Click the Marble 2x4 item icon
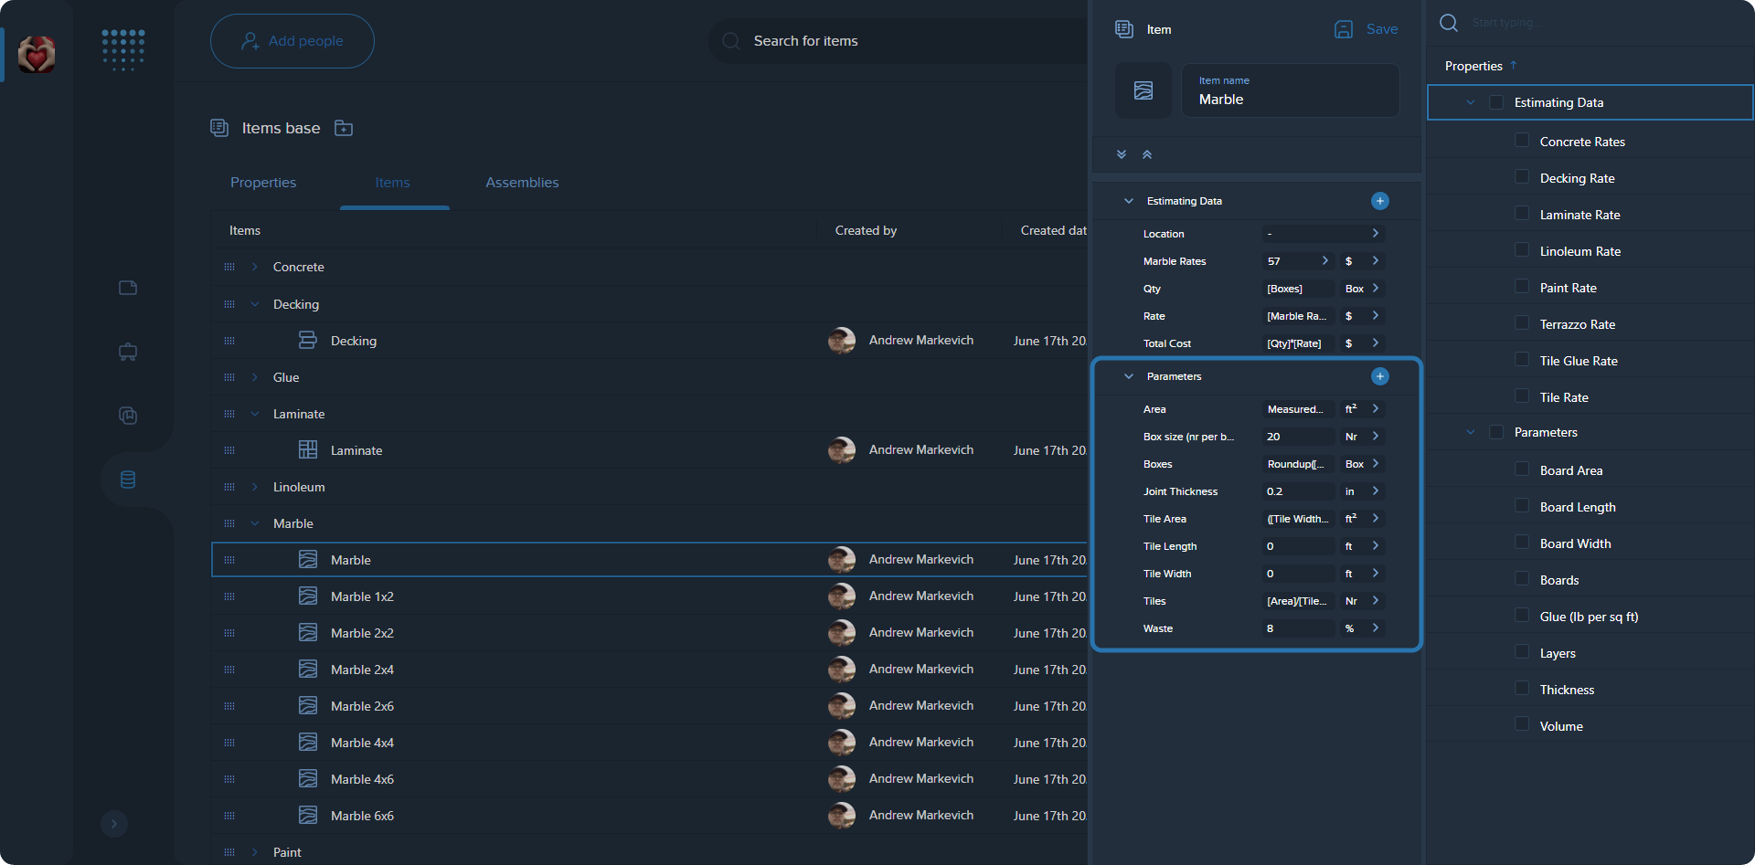Viewport: 1755px width, 865px height. (308, 669)
